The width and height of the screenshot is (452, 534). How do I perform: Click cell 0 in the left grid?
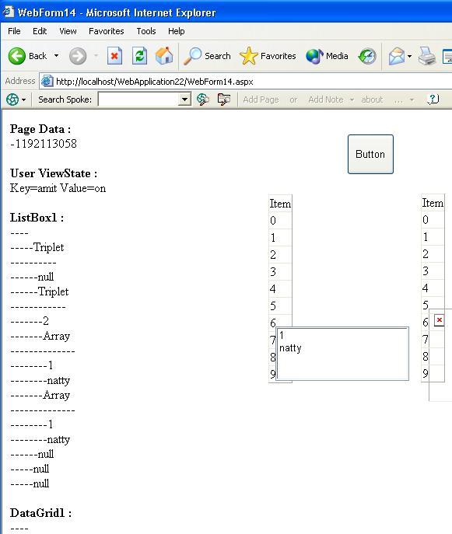(x=280, y=220)
